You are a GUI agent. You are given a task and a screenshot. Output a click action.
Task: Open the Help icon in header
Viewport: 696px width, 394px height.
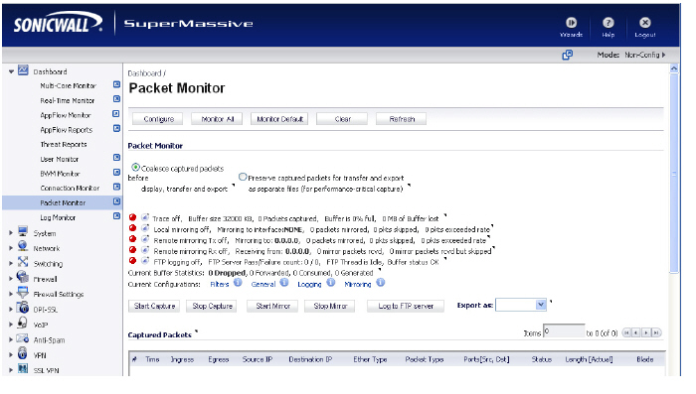pos(609,23)
